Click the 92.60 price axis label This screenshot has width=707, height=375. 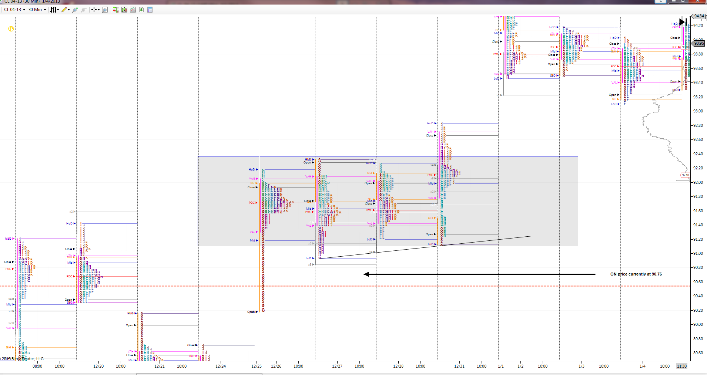(698, 139)
